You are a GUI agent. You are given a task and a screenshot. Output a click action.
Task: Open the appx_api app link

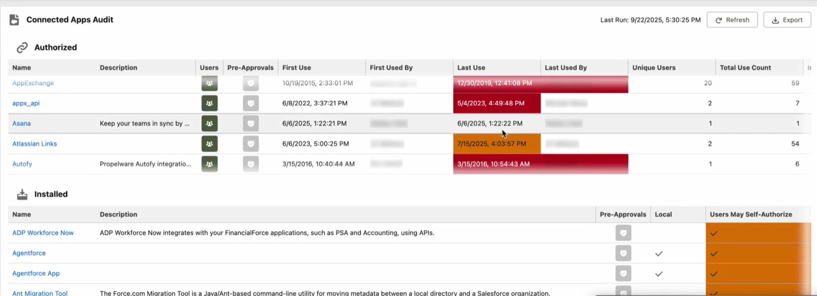pos(26,103)
